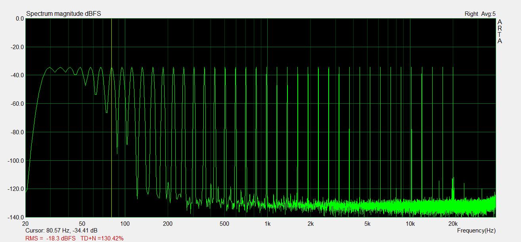Click the '0.0' y-axis label
Image resolution: width=521 pixels, height=242 pixels.
coord(19,19)
